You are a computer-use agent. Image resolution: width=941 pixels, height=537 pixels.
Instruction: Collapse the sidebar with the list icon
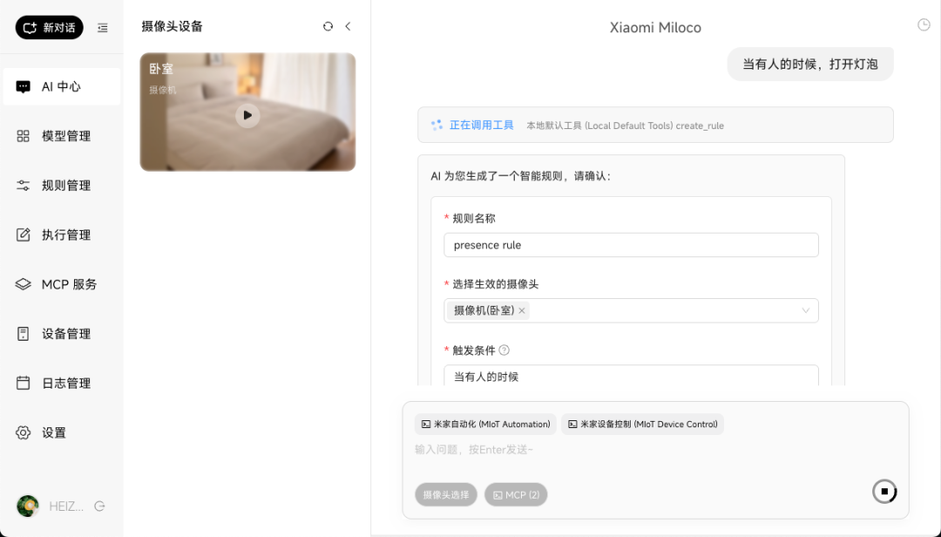(x=102, y=27)
